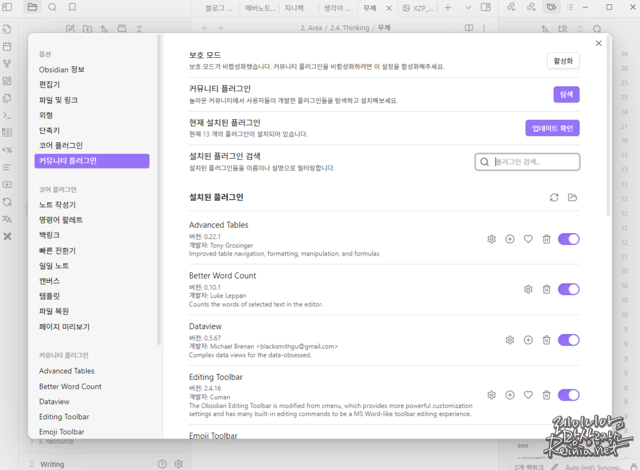
Task: Open command palette terminal ribbon icon
Action: pyautogui.click(x=7, y=115)
